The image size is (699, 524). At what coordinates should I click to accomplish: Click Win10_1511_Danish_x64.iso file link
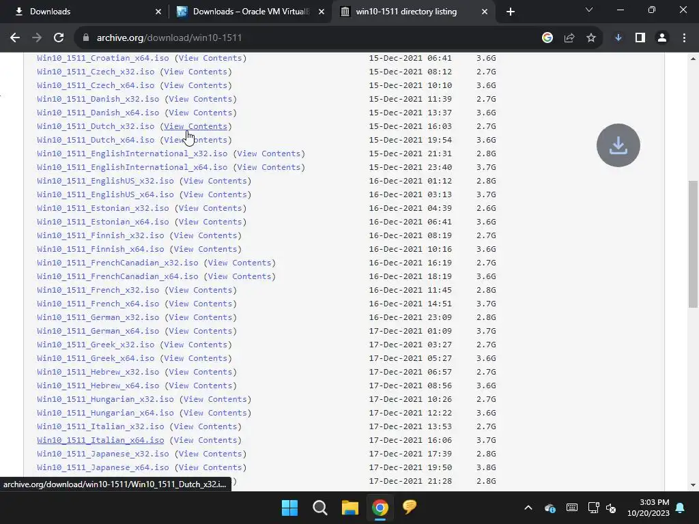click(x=98, y=113)
